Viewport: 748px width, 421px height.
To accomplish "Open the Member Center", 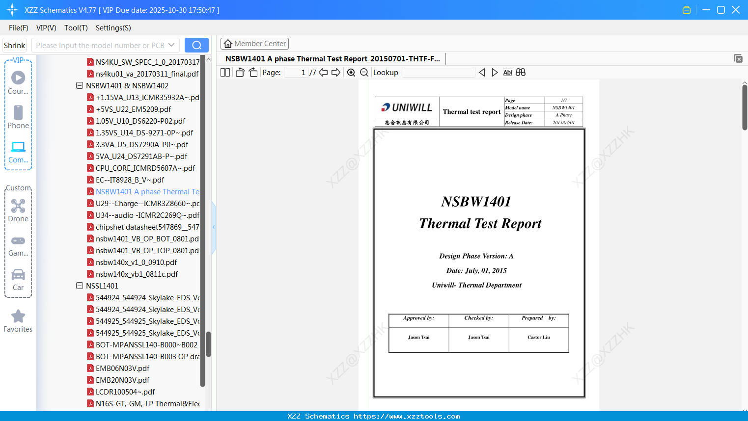I will tap(254, 44).
